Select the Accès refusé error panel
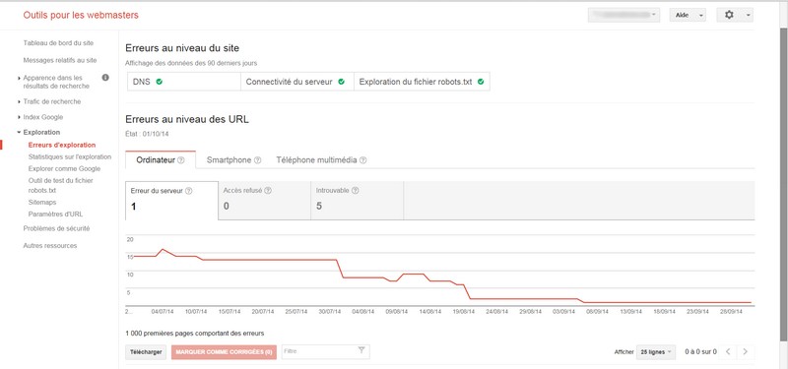788x369 pixels. pos(264,201)
